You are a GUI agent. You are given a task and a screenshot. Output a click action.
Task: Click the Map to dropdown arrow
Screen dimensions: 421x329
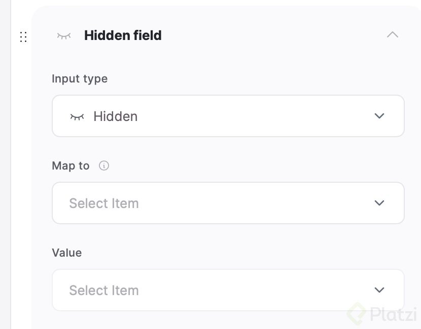pyautogui.click(x=379, y=203)
